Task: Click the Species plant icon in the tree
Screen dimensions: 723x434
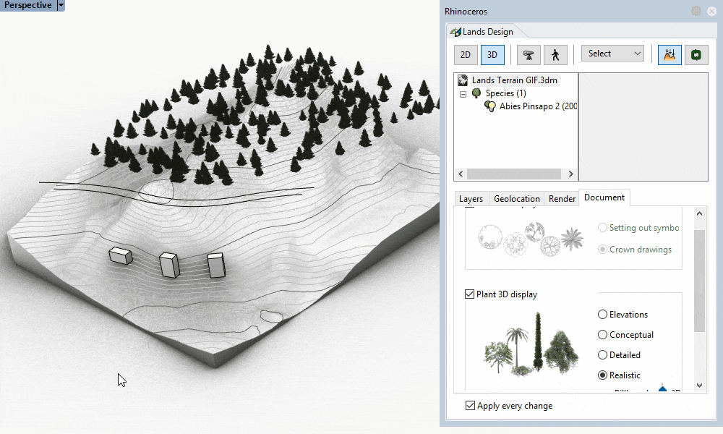Action: tap(476, 93)
